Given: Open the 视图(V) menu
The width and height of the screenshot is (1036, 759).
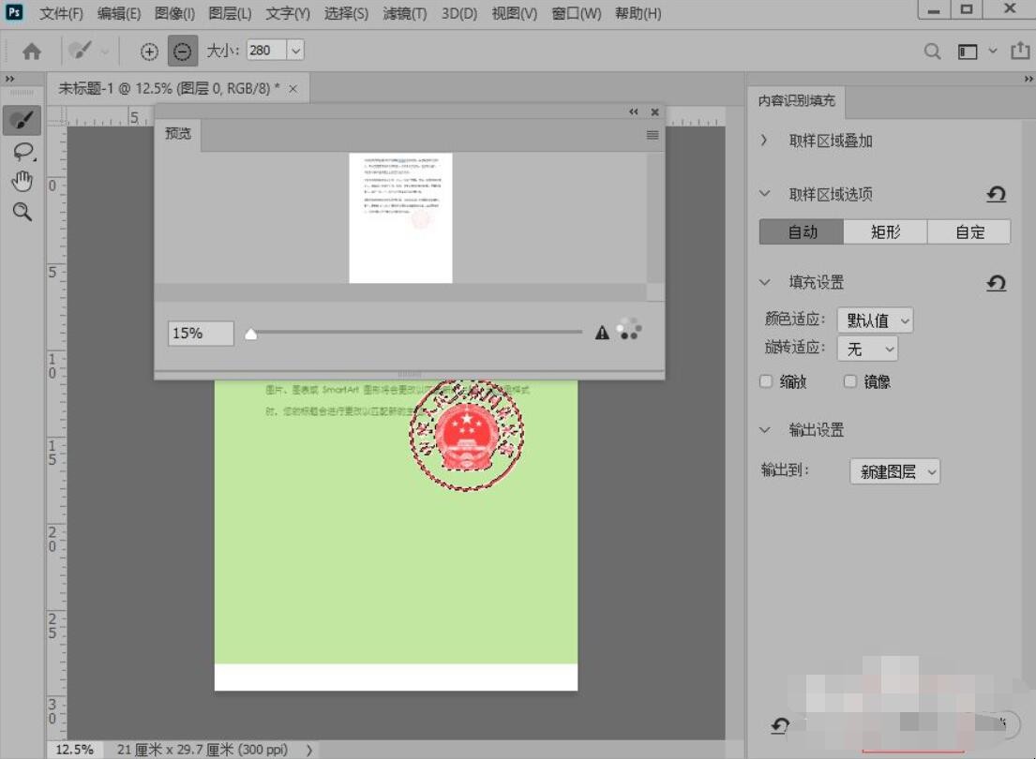Looking at the screenshot, I should 515,13.
